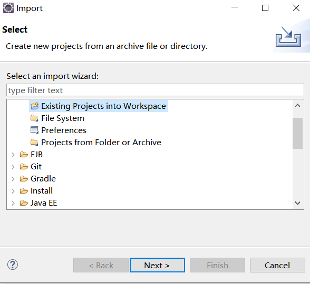Select the EJB label
This screenshot has width=310, height=284.
36,155
